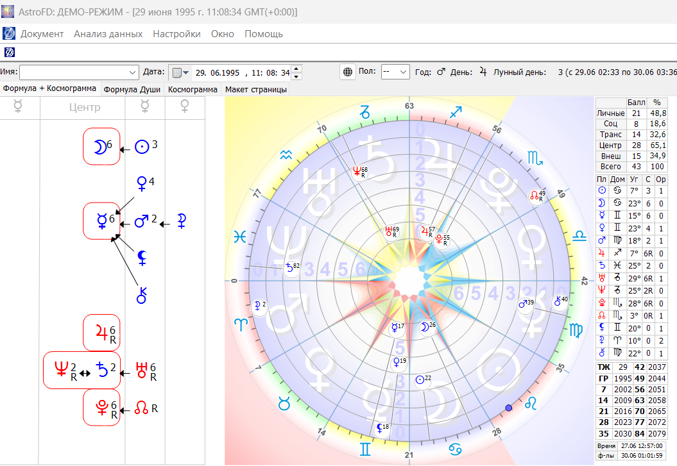677x466 pixels.
Task: Open the Анализ данных menu
Action: click(x=108, y=34)
